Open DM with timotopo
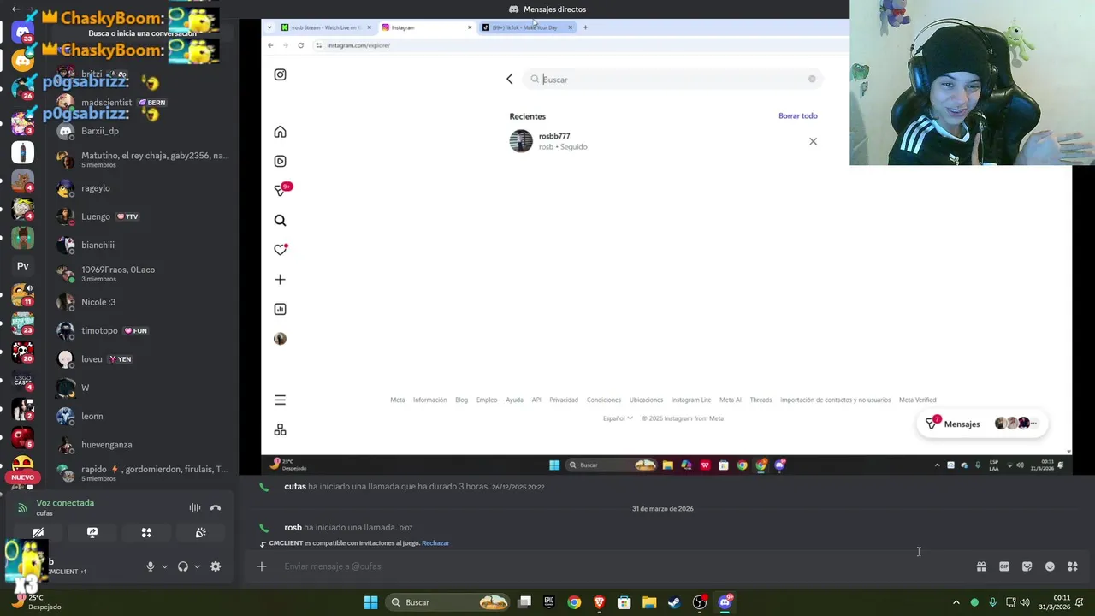The width and height of the screenshot is (1095, 616). point(144,330)
